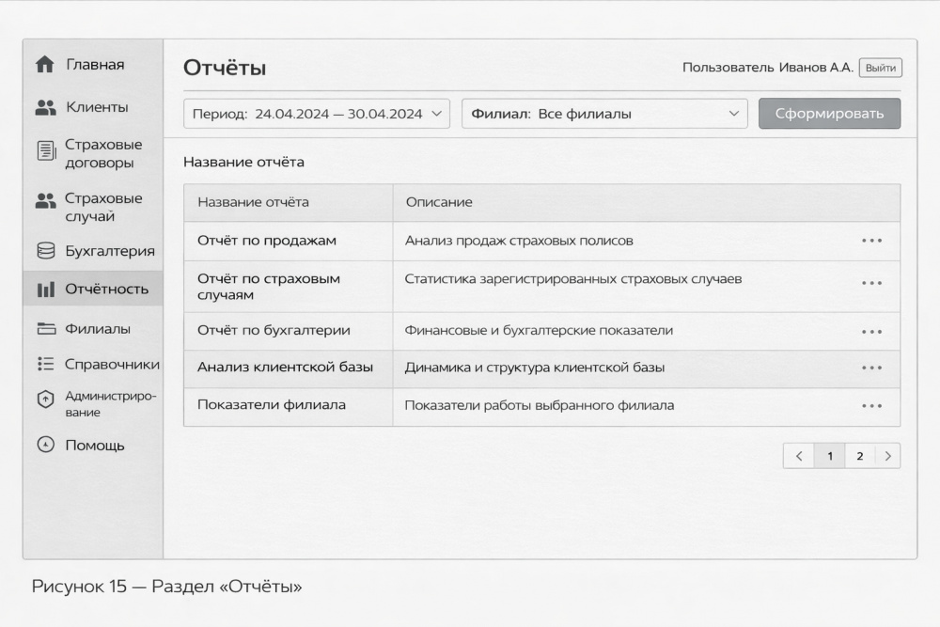Viewport: 940px width, 627px height.
Task: Click the list icon next to Справочники
Action: [45, 364]
